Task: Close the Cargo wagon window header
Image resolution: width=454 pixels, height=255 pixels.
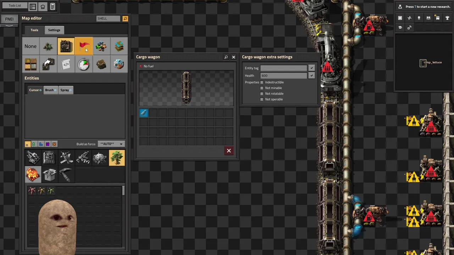Action: pyautogui.click(x=233, y=57)
